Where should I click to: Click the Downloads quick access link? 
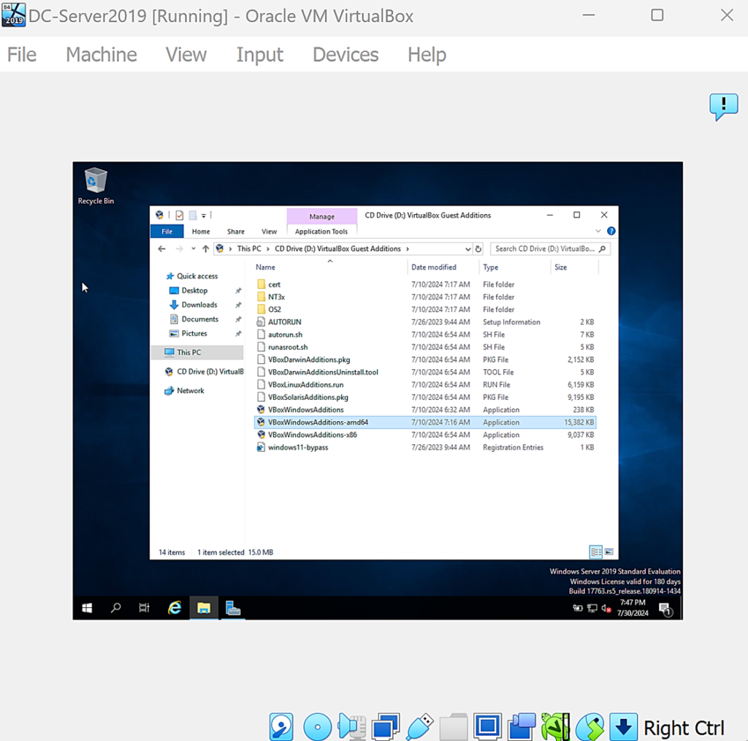[199, 305]
